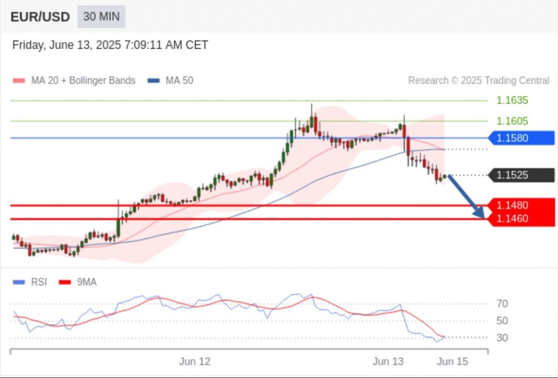Screen dimensions: 558x378
Task: Toggle the MA 20 + Bollinger Bands legend
Action: (83, 81)
